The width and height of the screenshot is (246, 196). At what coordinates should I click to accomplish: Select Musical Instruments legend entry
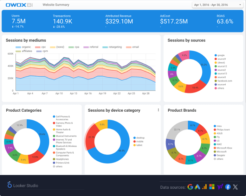coord(65,136)
